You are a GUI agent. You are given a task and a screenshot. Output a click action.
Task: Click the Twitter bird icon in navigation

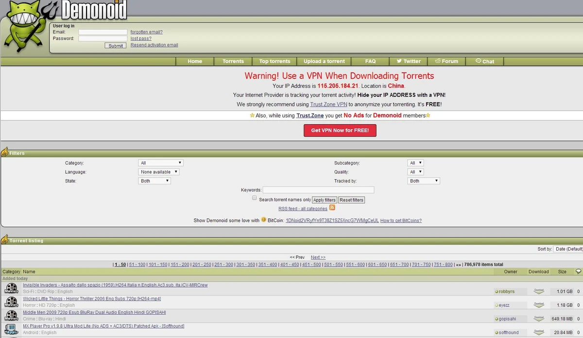coord(399,61)
